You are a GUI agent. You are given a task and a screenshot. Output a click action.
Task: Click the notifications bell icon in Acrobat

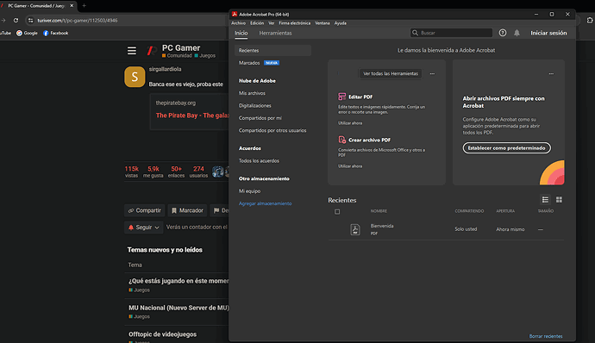click(x=517, y=33)
